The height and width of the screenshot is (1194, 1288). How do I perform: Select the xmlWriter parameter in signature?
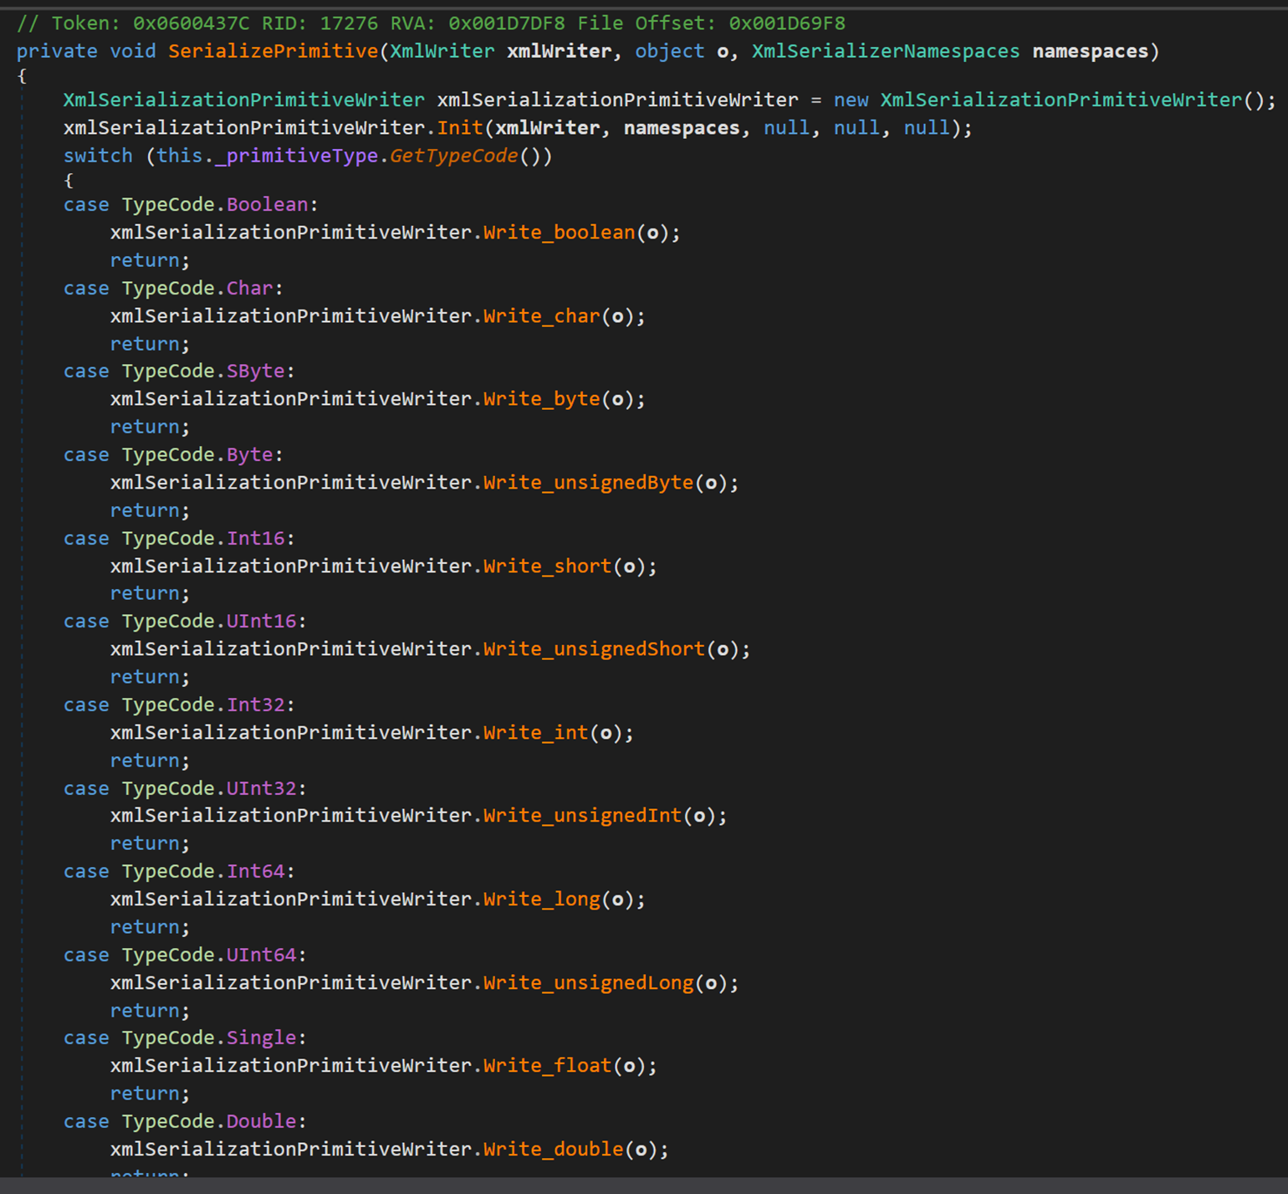point(559,51)
